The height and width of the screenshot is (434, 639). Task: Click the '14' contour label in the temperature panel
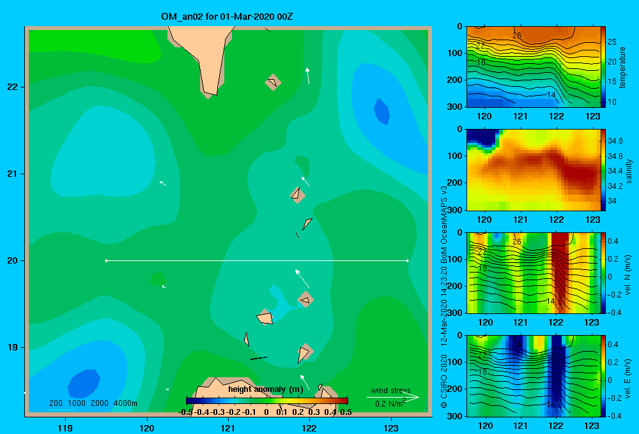pos(551,95)
